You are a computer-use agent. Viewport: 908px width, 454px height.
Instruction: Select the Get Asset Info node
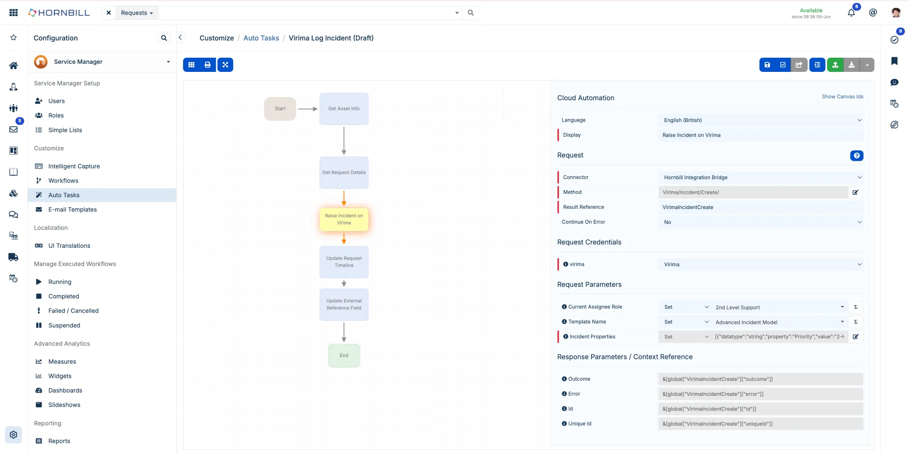click(x=344, y=109)
